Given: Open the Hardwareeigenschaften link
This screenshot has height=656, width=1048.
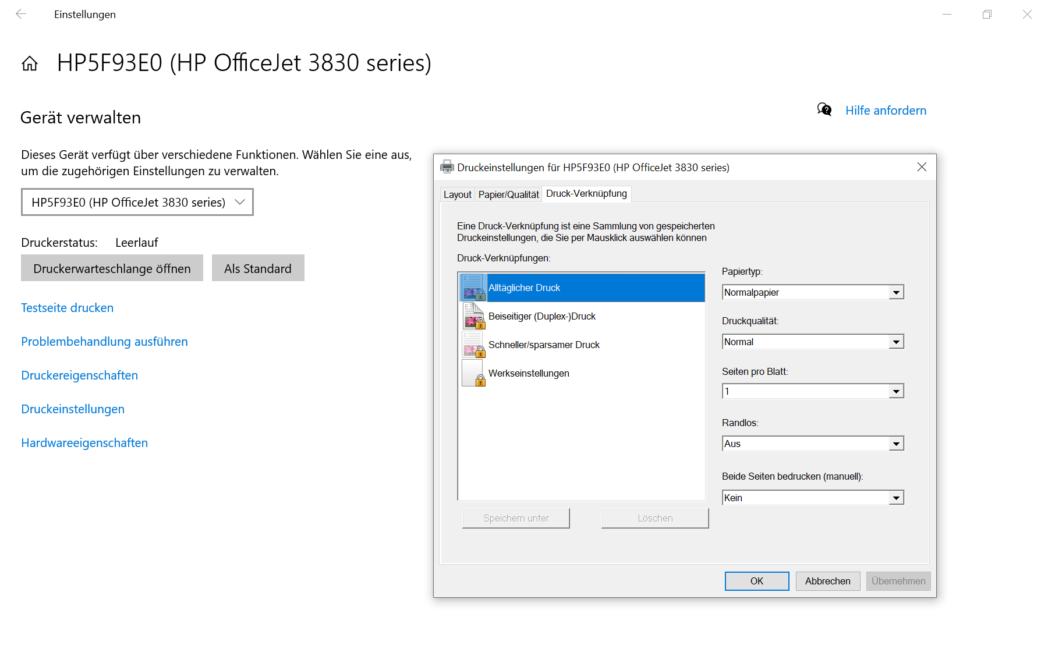Looking at the screenshot, I should pos(84,442).
